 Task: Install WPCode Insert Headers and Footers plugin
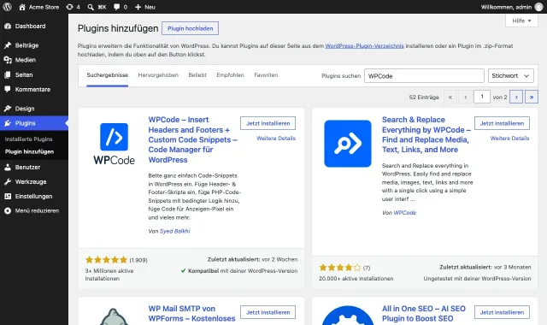click(x=268, y=123)
